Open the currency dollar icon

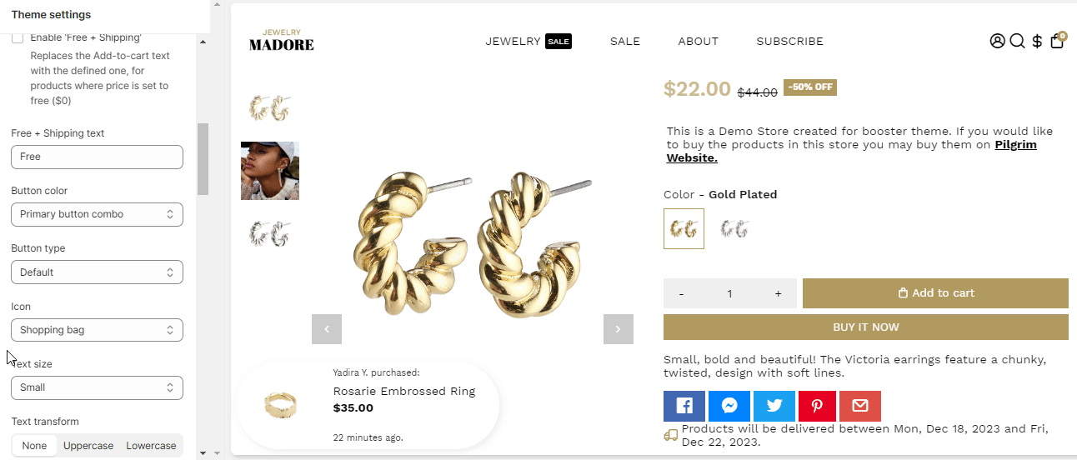pyautogui.click(x=1037, y=41)
